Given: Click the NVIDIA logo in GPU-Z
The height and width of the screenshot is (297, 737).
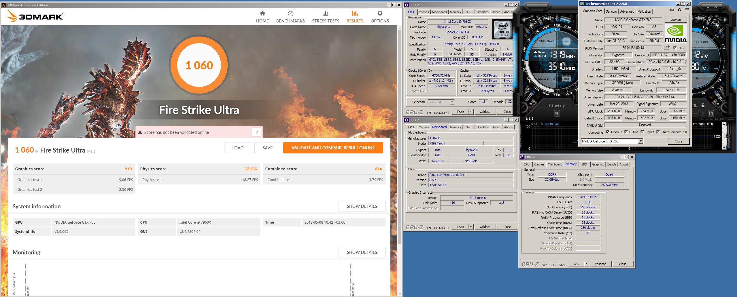Looking at the screenshot, I should click(676, 34).
